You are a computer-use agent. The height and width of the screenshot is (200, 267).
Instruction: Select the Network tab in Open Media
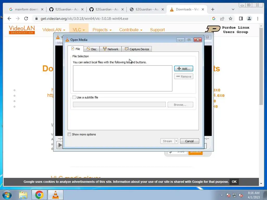point(111,49)
